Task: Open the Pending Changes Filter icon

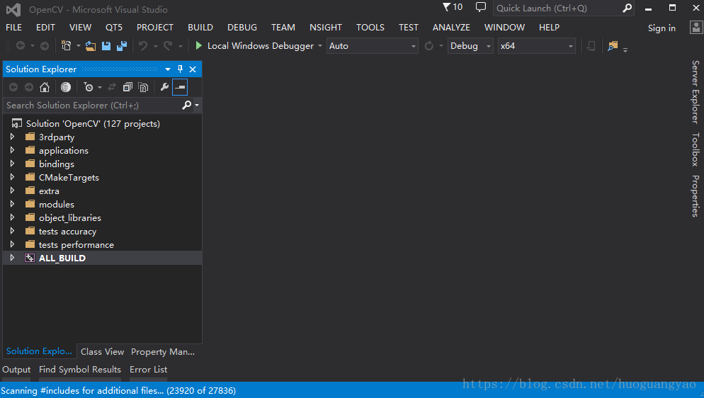Action: click(89, 87)
